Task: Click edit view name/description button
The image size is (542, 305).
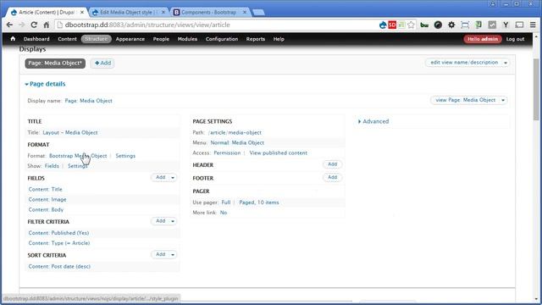Action: (464, 63)
